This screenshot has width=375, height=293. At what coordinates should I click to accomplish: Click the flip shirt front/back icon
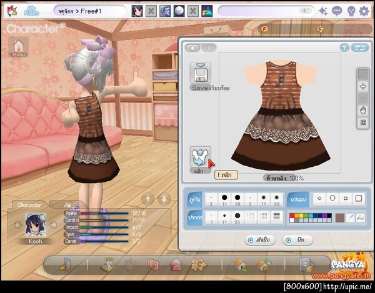click(x=200, y=157)
